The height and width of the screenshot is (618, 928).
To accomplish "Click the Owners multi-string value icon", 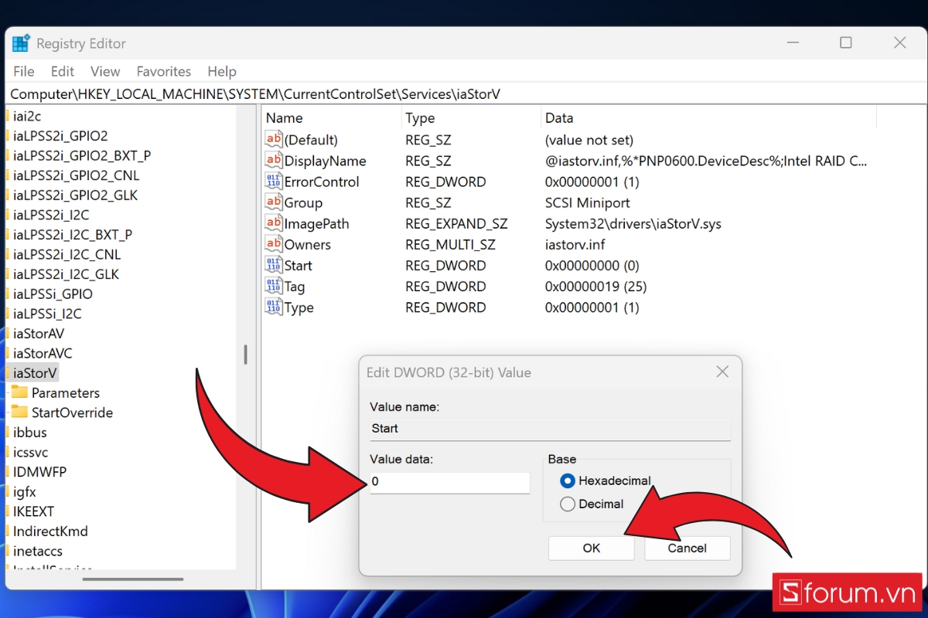I will 274,244.
